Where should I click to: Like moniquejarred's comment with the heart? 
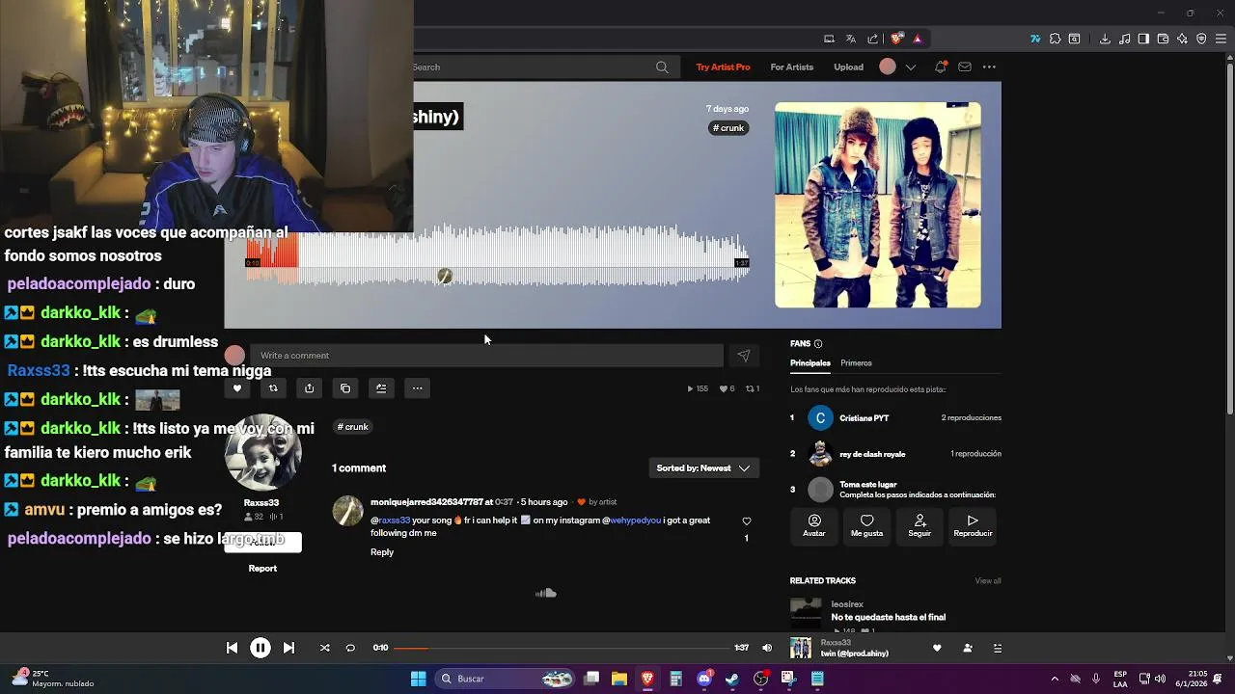coord(746,521)
